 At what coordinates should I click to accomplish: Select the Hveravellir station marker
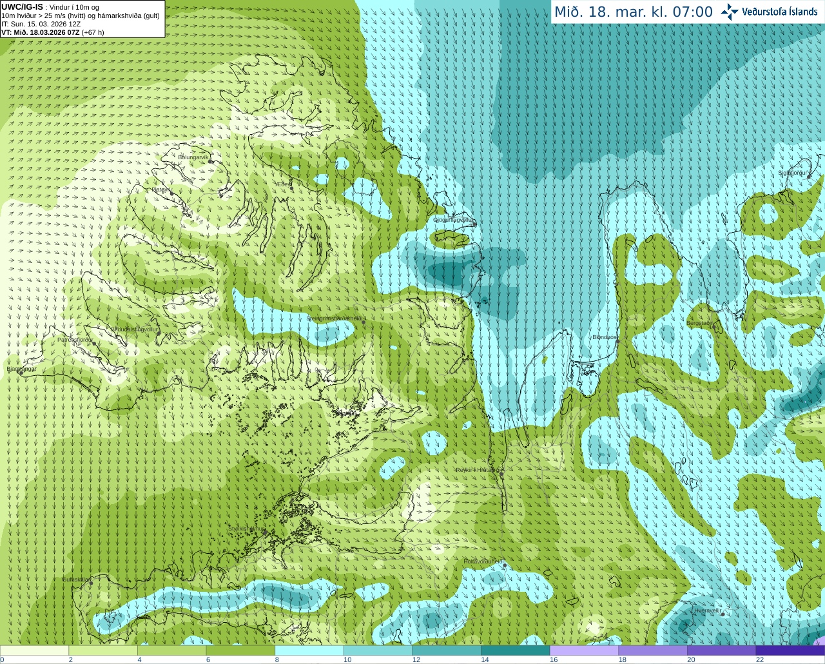(723, 614)
